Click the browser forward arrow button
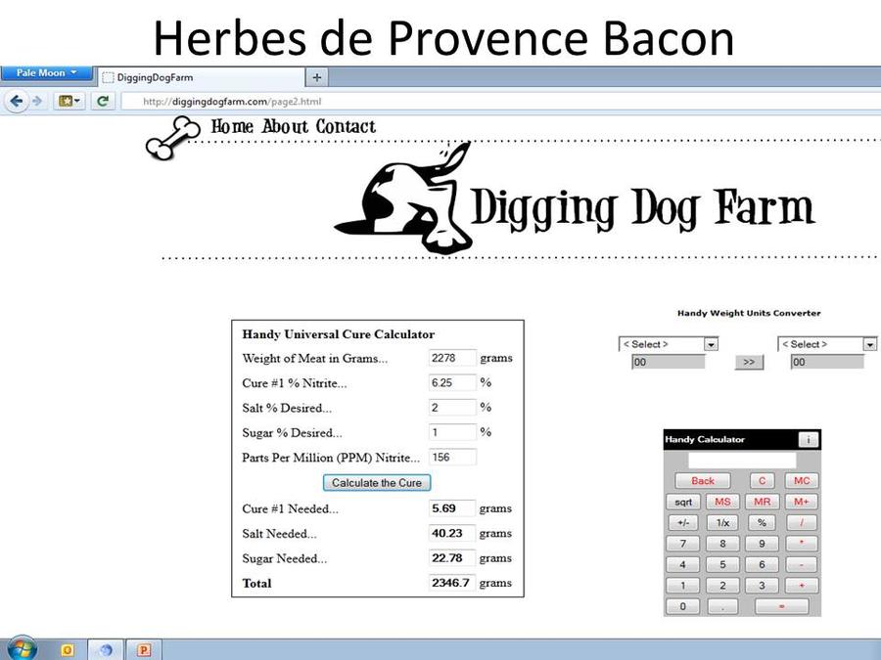 coord(37,101)
